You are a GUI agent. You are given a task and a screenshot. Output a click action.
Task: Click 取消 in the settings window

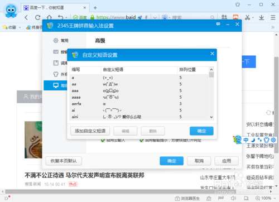pyautogui.click(x=199, y=161)
